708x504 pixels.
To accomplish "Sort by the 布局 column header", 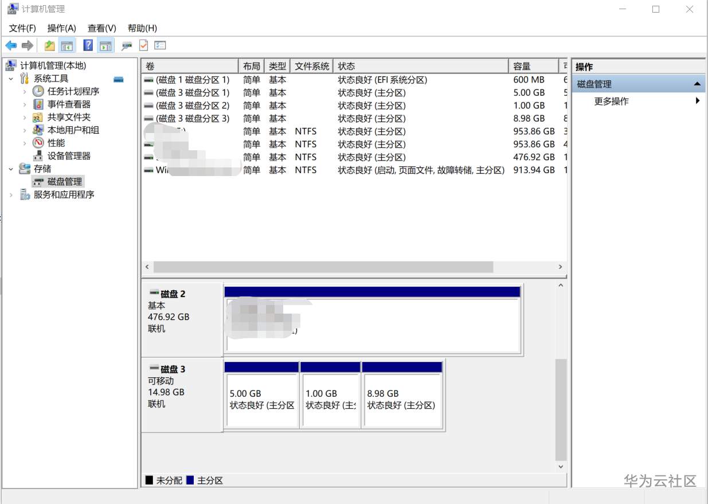I will coord(251,66).
